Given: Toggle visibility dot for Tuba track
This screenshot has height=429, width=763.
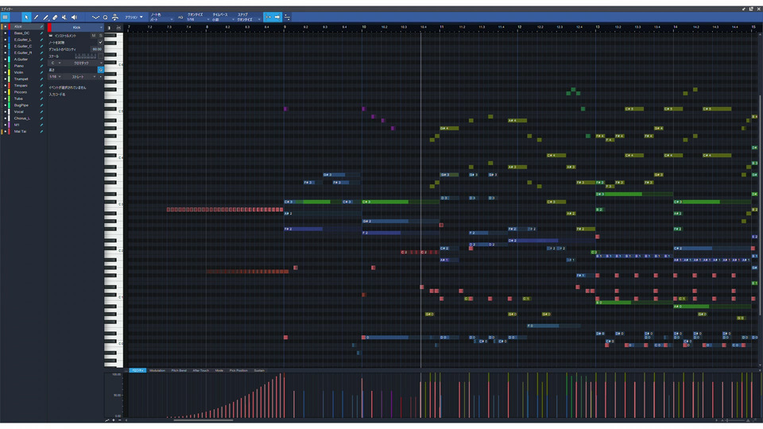Looking at the screenshot, I should pos(5,99).
